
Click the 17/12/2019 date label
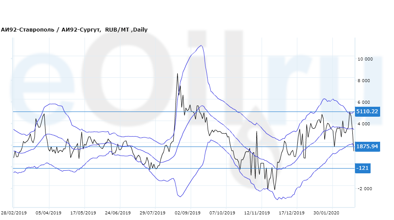(292, 213)
